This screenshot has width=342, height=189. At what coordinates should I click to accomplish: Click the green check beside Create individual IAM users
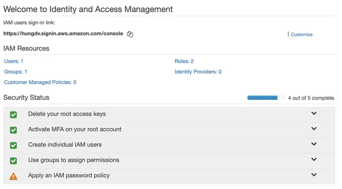tap(13, 146)
